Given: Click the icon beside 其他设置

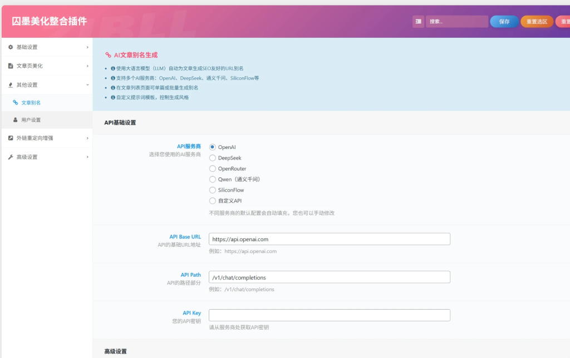Looking at the screenshot, I should [x=11, y=85].
